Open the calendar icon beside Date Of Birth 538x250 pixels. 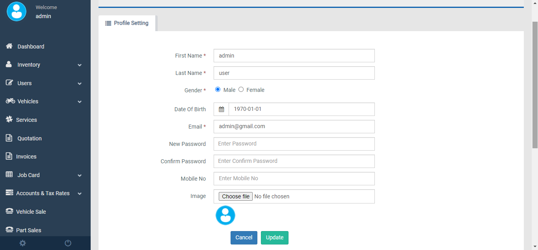(x=221, y=109)
